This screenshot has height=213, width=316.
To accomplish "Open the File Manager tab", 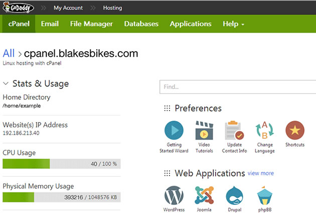I will (x=91, y=24).
